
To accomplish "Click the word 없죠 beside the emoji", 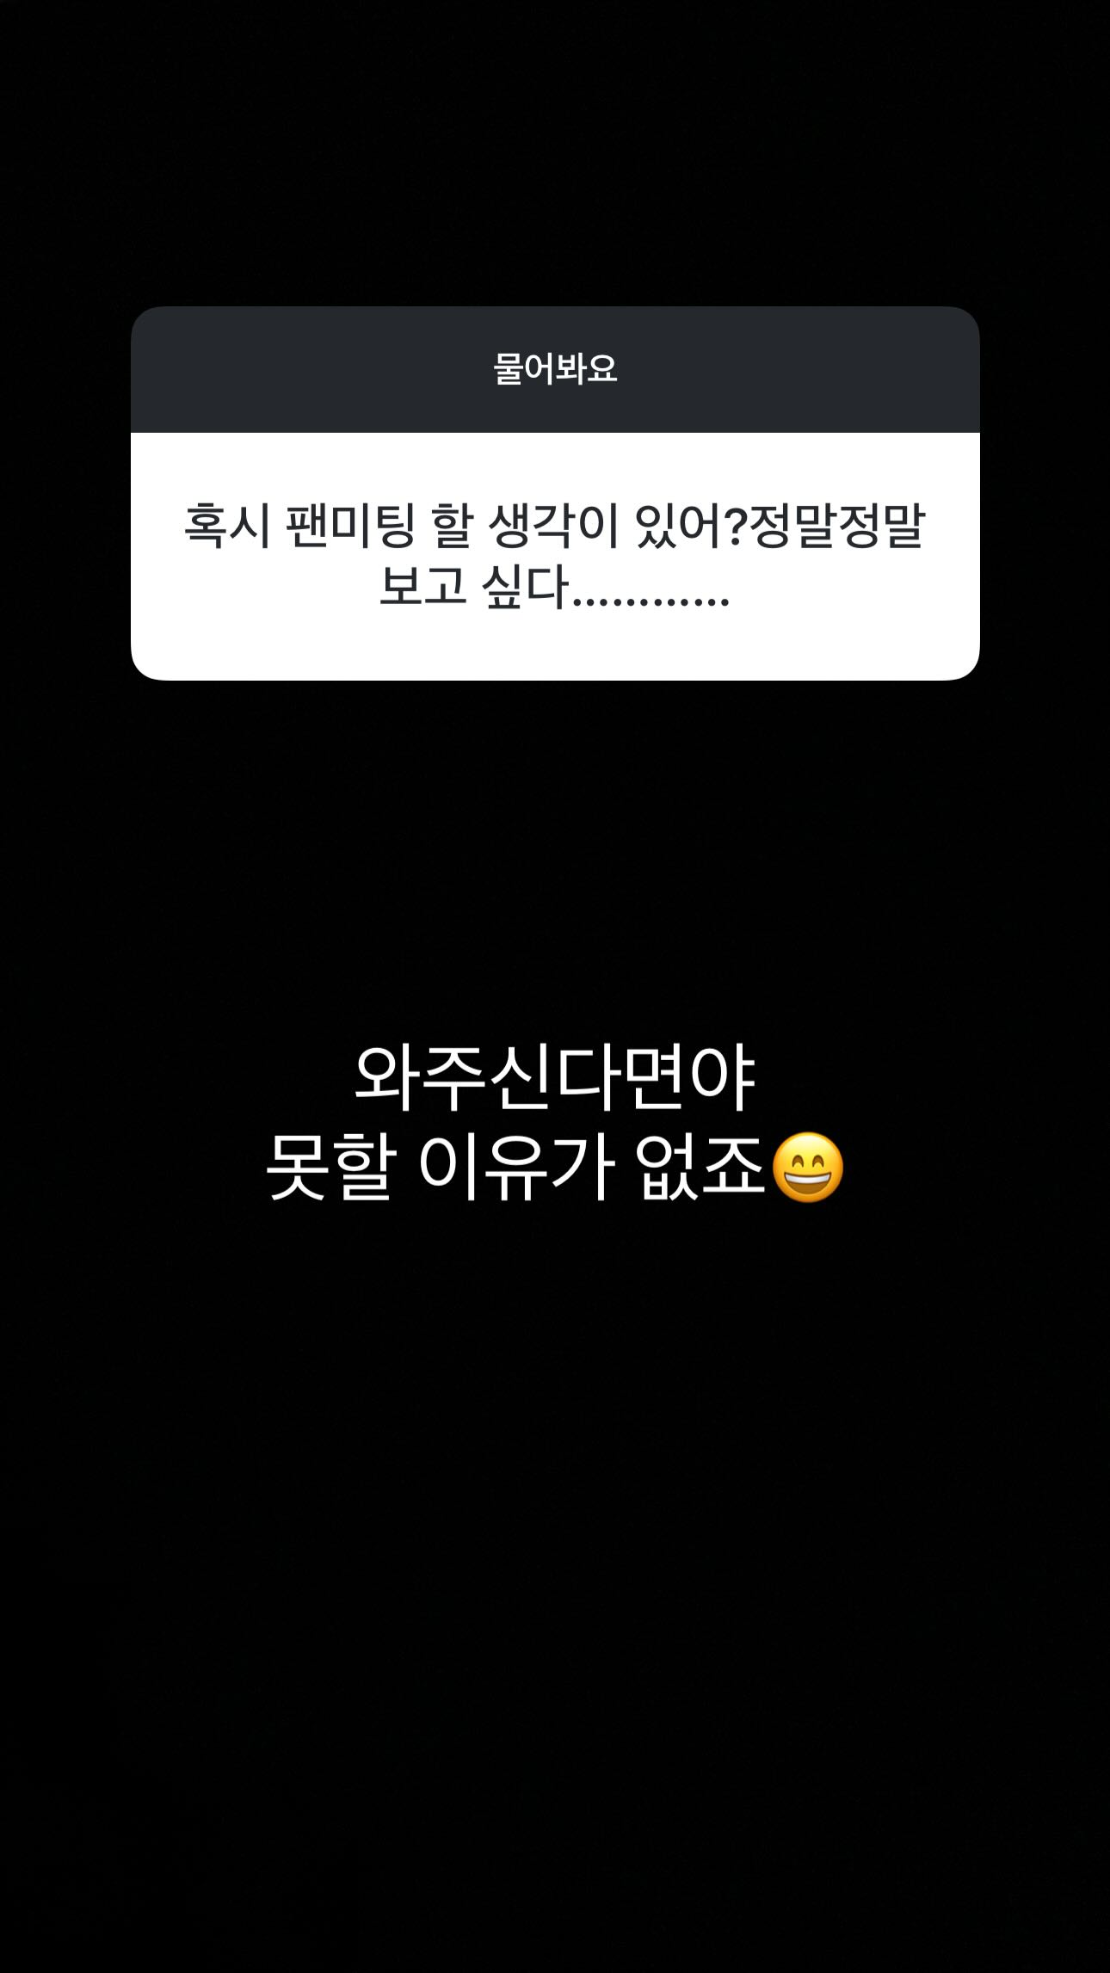I will (x=700, y=1168).
